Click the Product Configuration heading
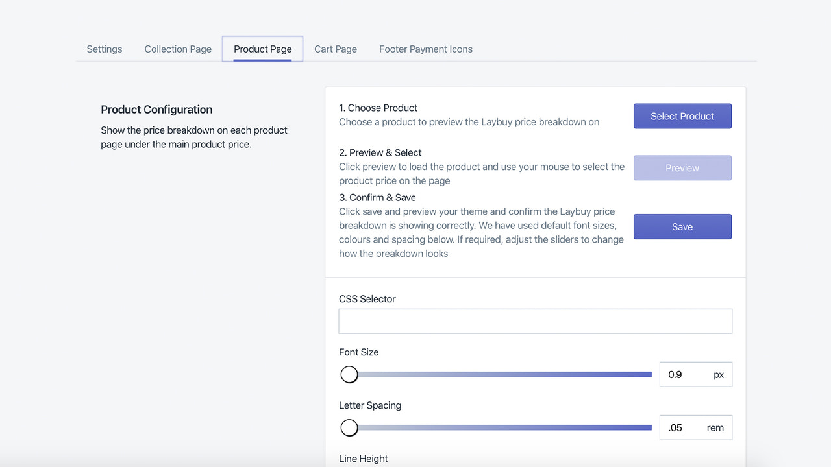The height and width of the screenshot is (467, 831). pyautogui.click(x=156, y=109)
